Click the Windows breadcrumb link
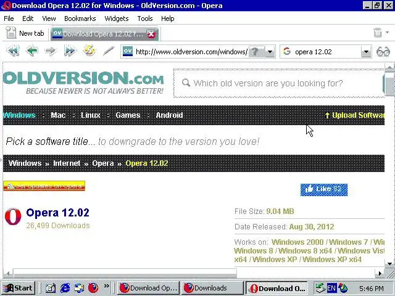Image resolution: width=395 pixels, height=296 pixels. 25,163
